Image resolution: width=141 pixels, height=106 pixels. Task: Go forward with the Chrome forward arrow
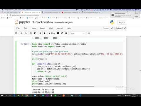coord(4,15)
